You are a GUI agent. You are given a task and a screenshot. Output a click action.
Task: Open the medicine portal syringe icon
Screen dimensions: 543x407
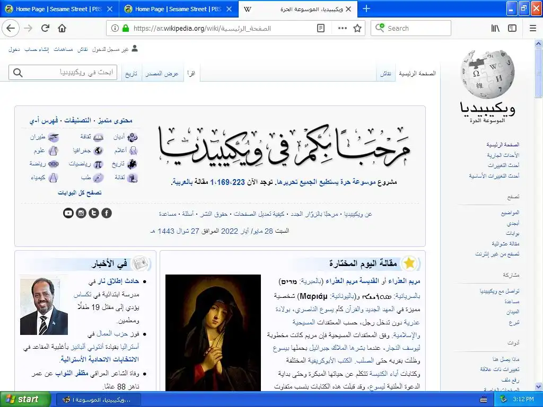(98, 178)
